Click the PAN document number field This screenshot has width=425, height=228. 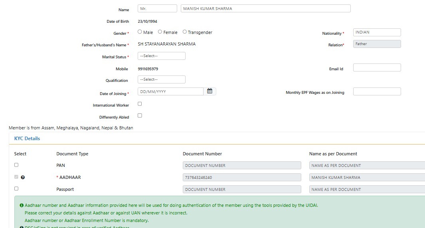coord(242,165)
